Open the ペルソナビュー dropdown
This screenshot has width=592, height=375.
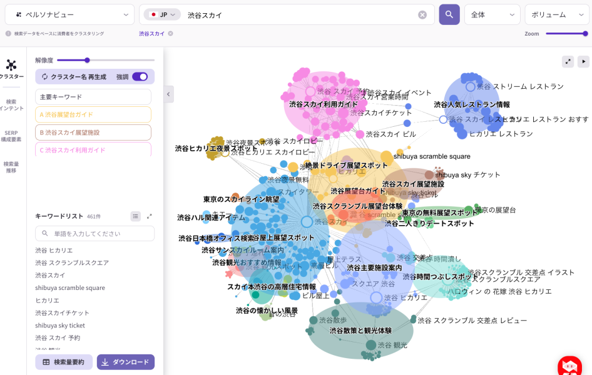point(69,14)
